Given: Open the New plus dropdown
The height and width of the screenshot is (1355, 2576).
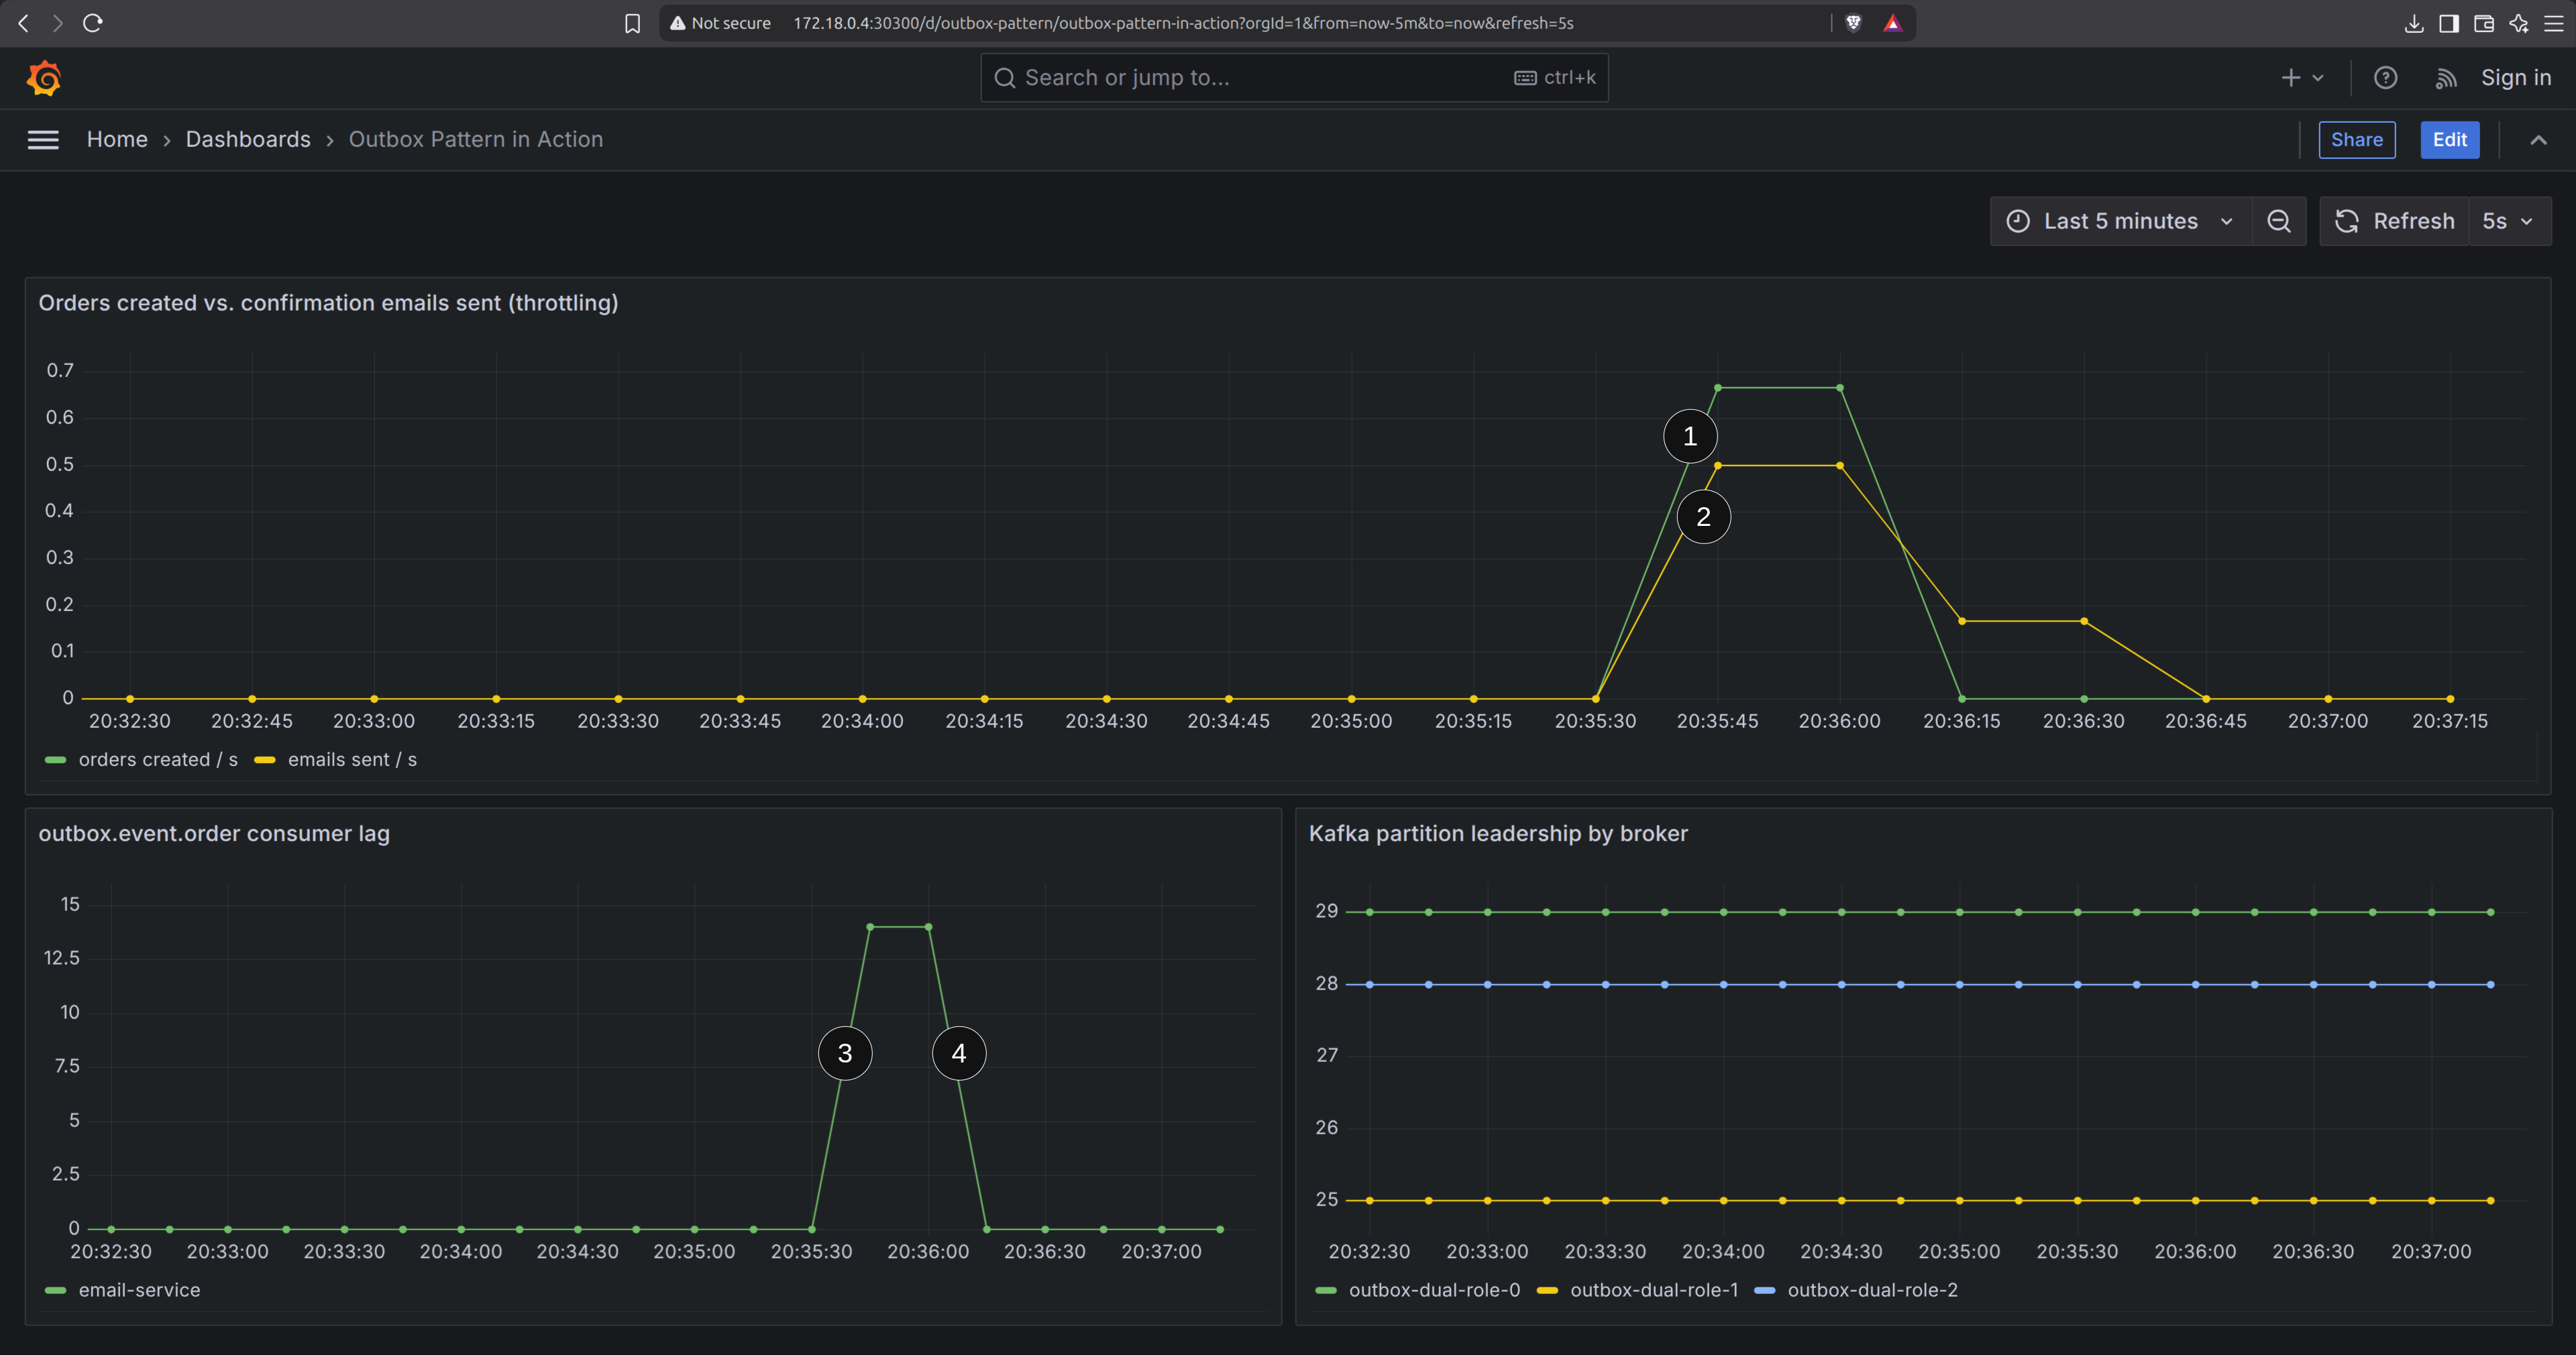Looking at the screenshot, I should (2301, 78).
